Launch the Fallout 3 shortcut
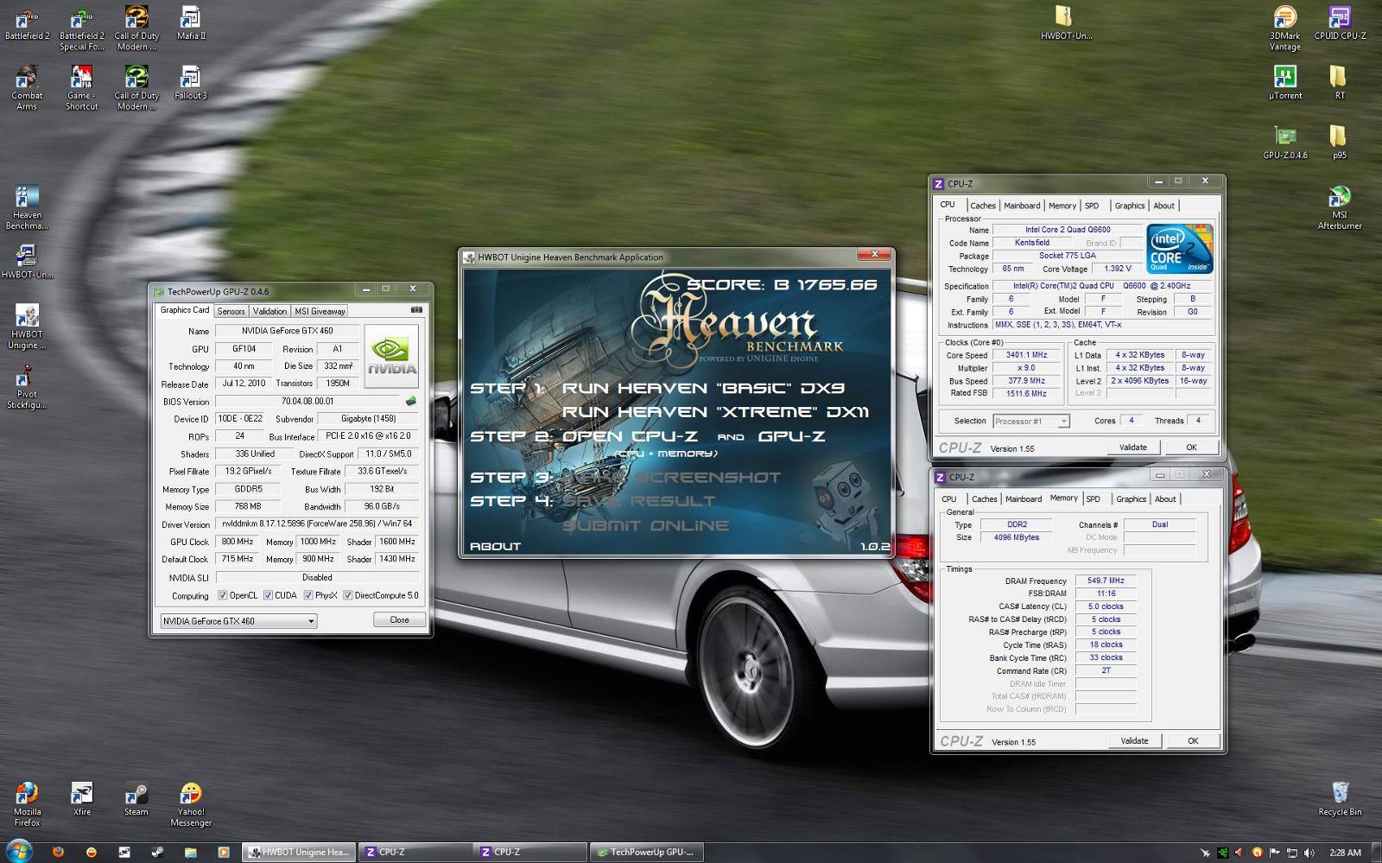The width and height of the screenshot is (1382, 863). click(191, 83)
